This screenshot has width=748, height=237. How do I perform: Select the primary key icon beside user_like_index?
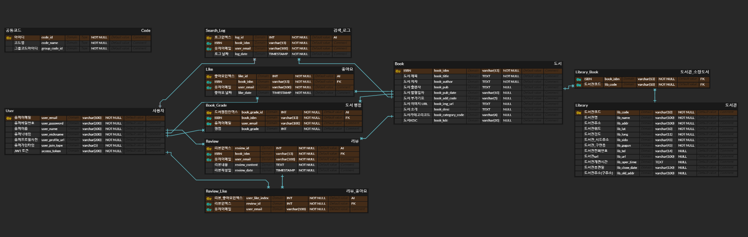point(209,198)
